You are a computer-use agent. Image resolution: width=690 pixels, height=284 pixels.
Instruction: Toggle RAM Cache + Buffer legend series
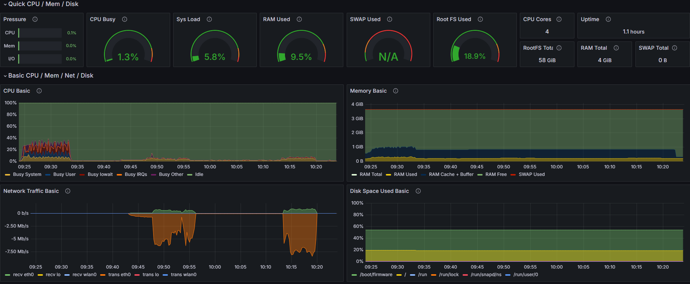[451, 174]
